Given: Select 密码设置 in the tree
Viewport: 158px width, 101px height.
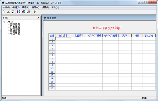Looking at the screenshot, I should click(x=15, y=25).
